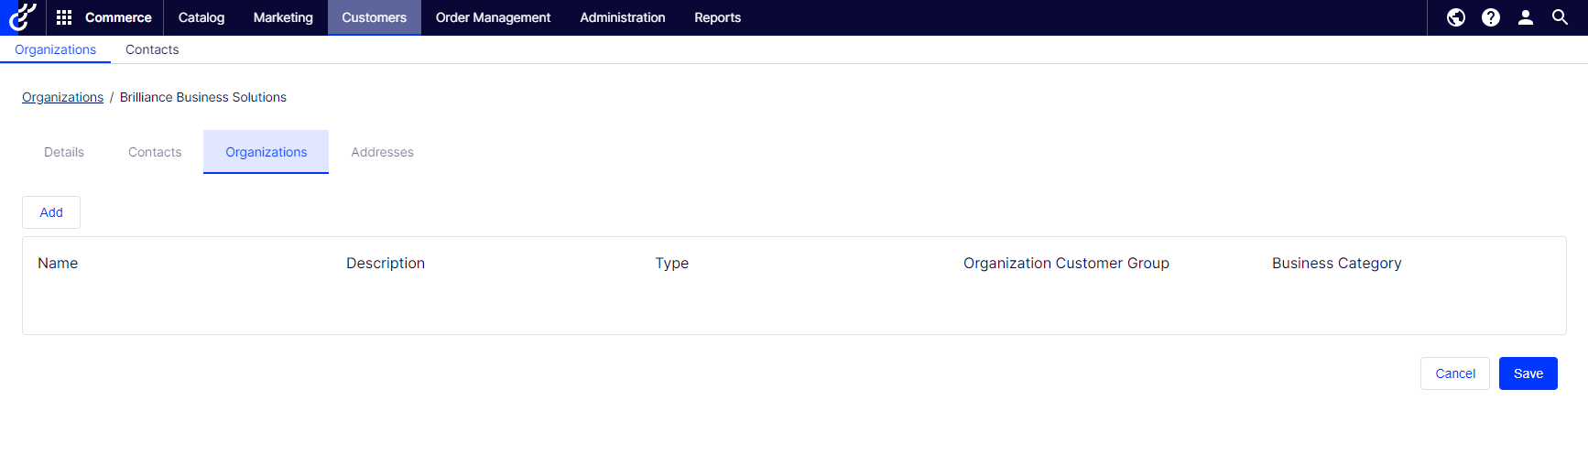Viewport: 1588px width, 465px height.
Task: Click the search magnifier icon
Action: [x=1560, y=17]
